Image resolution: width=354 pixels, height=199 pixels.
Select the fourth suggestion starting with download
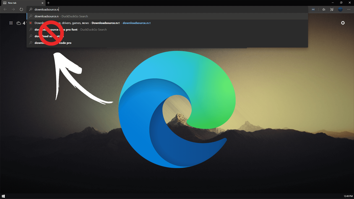click(x=167, y=36)
